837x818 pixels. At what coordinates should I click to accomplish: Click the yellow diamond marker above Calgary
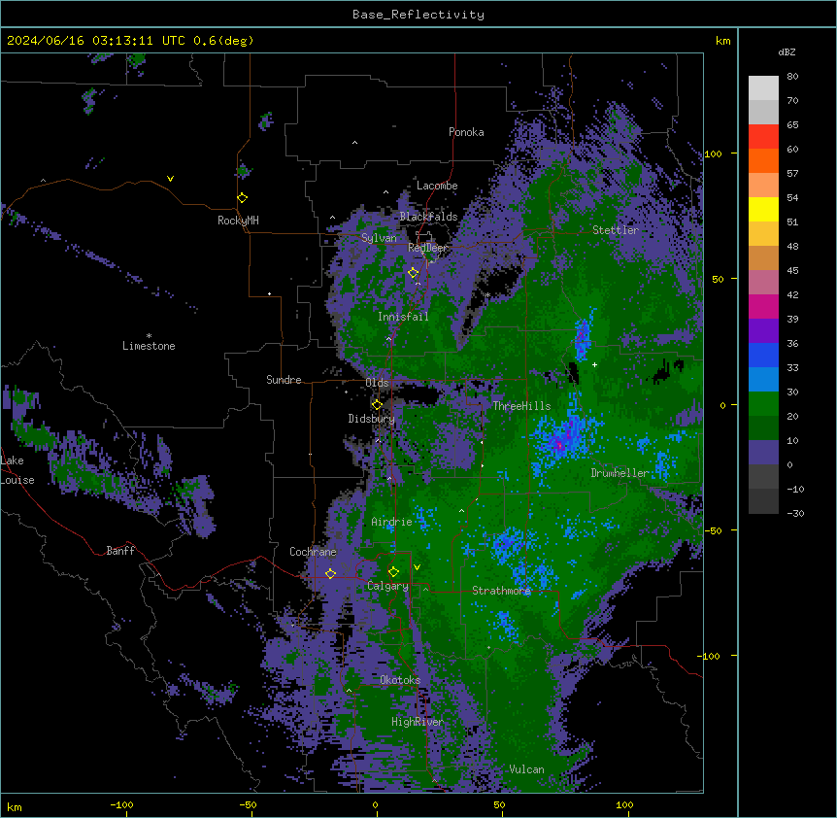tap(393, 572)
